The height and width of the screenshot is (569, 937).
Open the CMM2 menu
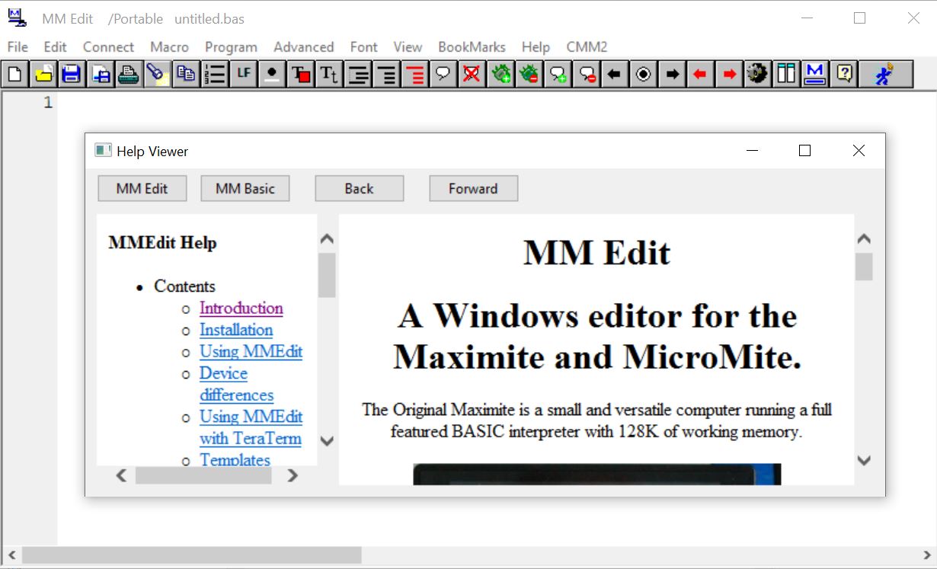[587, 47]
